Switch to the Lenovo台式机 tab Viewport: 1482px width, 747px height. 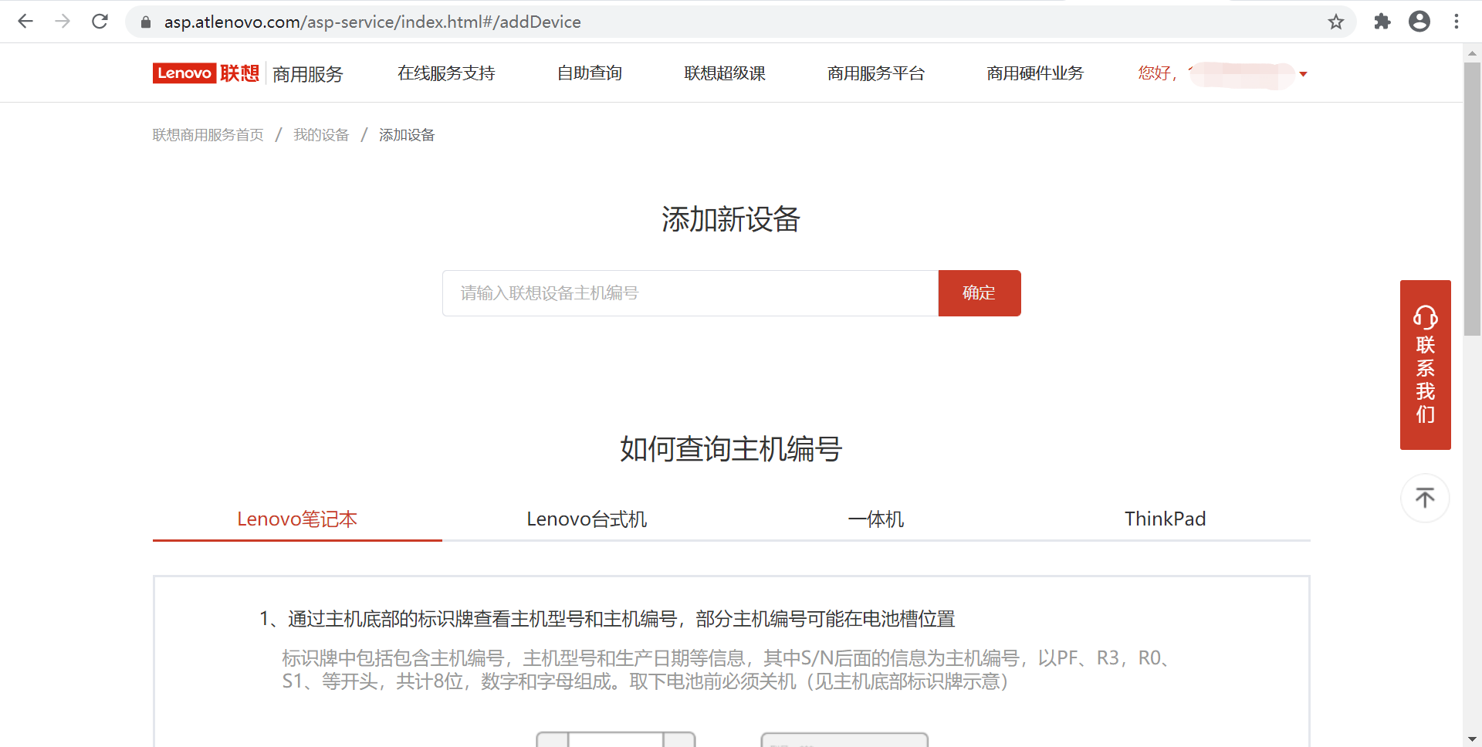[x=587, y=519]
